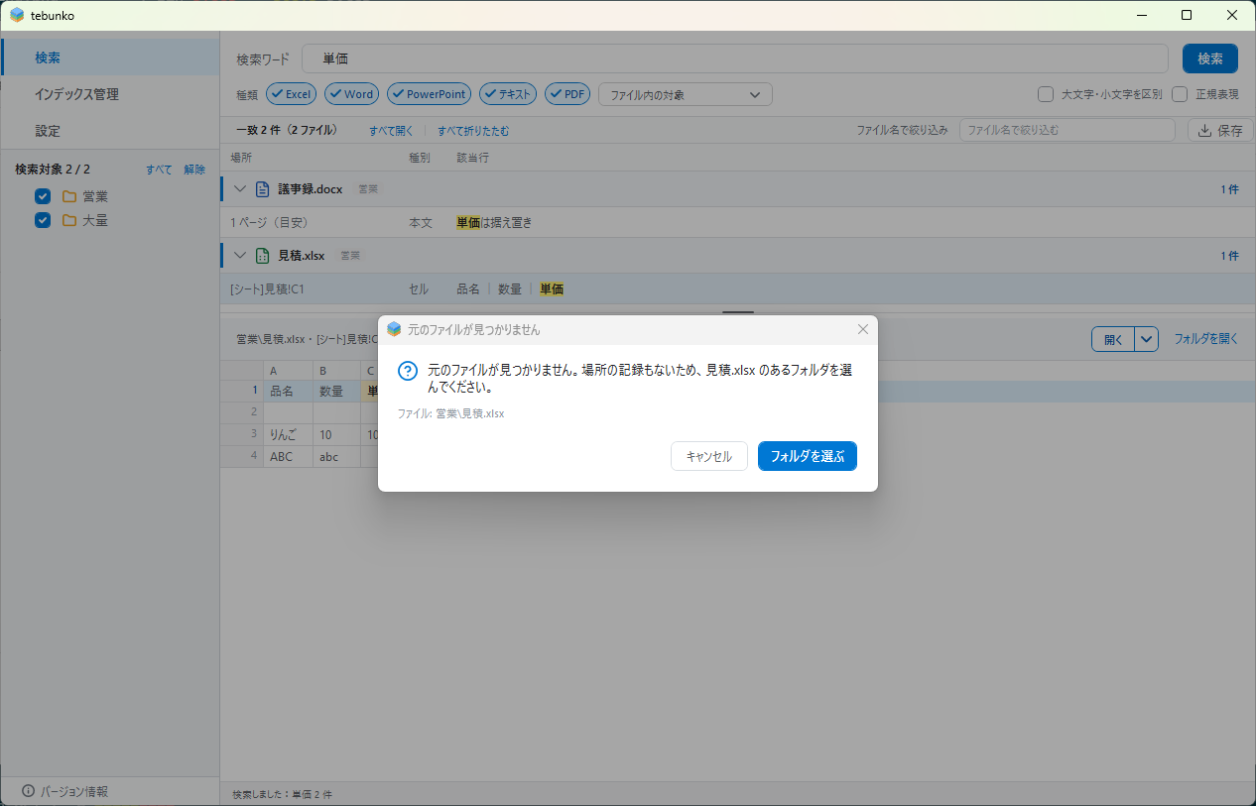Click the すべて折りたたむ link
The width and height of the screenshot is (1256, 806).
click(473, 130)
